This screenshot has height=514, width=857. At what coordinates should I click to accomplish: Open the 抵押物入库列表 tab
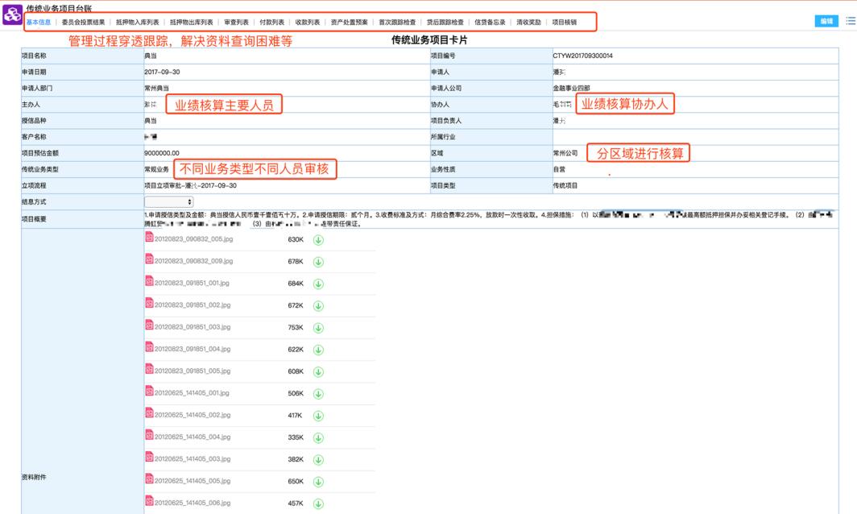[137, 23]
